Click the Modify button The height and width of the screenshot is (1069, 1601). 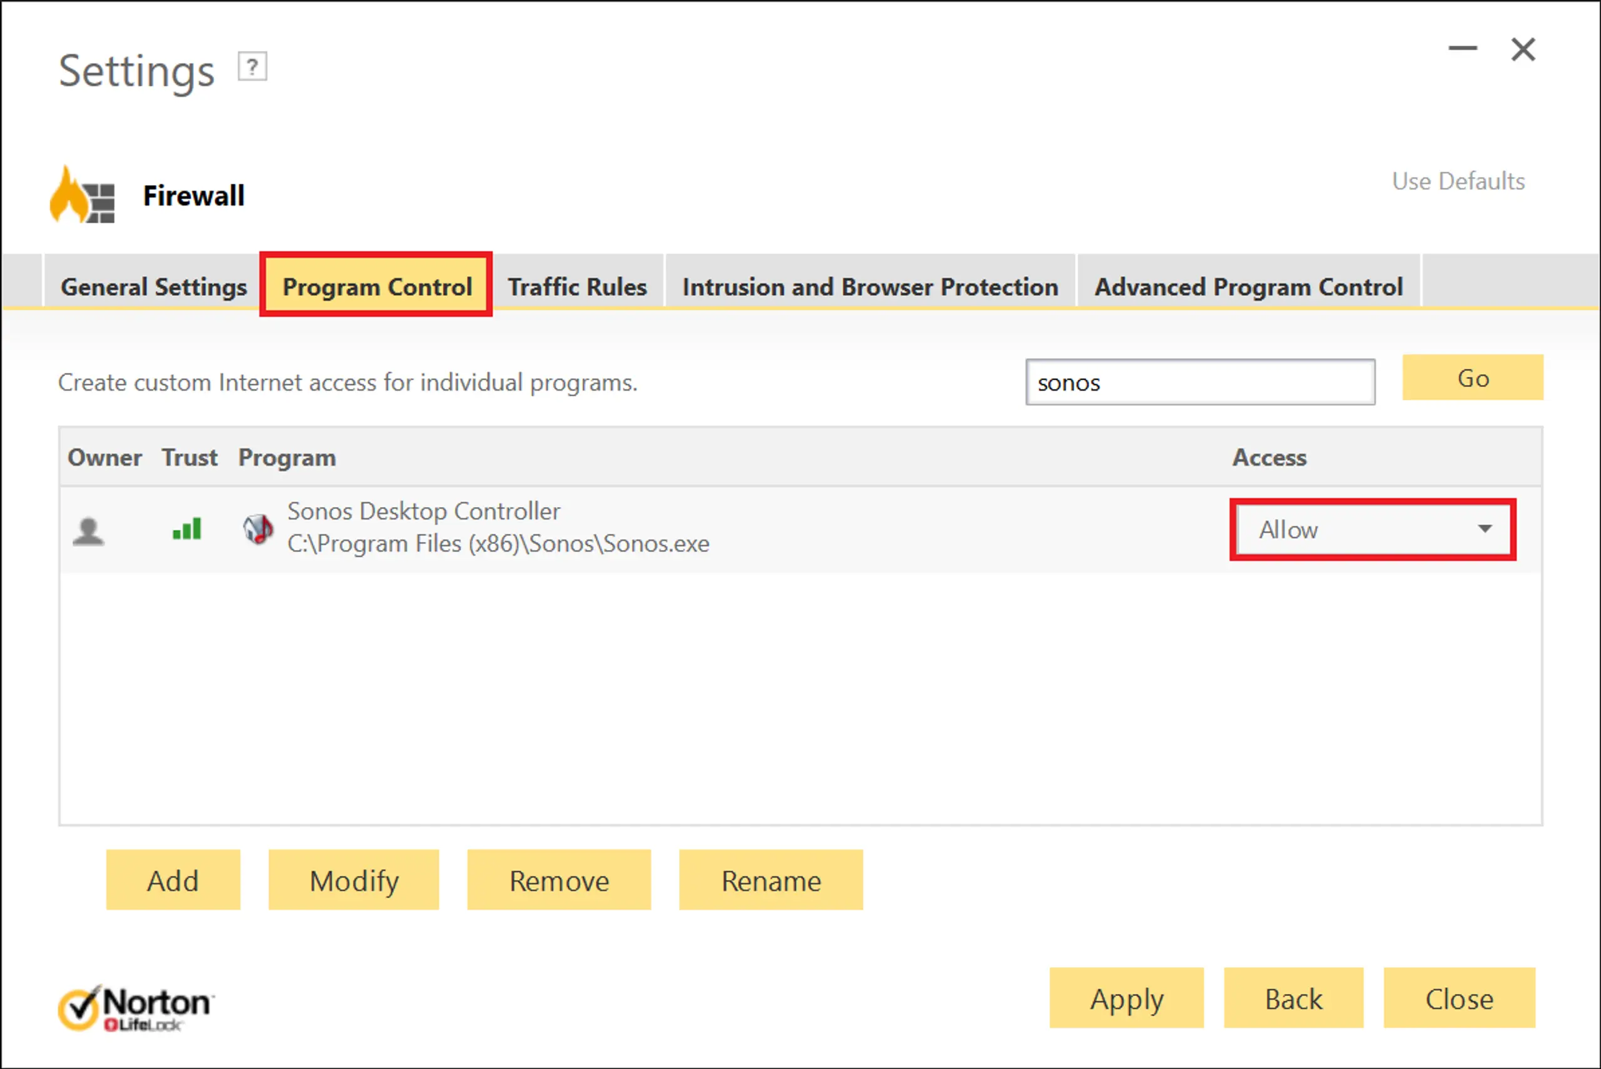pos(354,880)
